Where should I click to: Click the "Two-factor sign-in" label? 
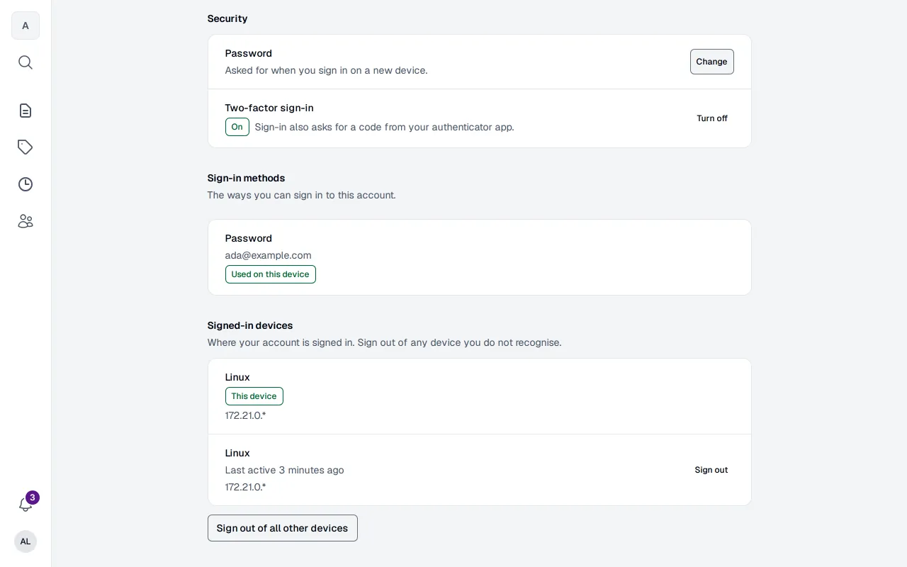click(269, 108)
